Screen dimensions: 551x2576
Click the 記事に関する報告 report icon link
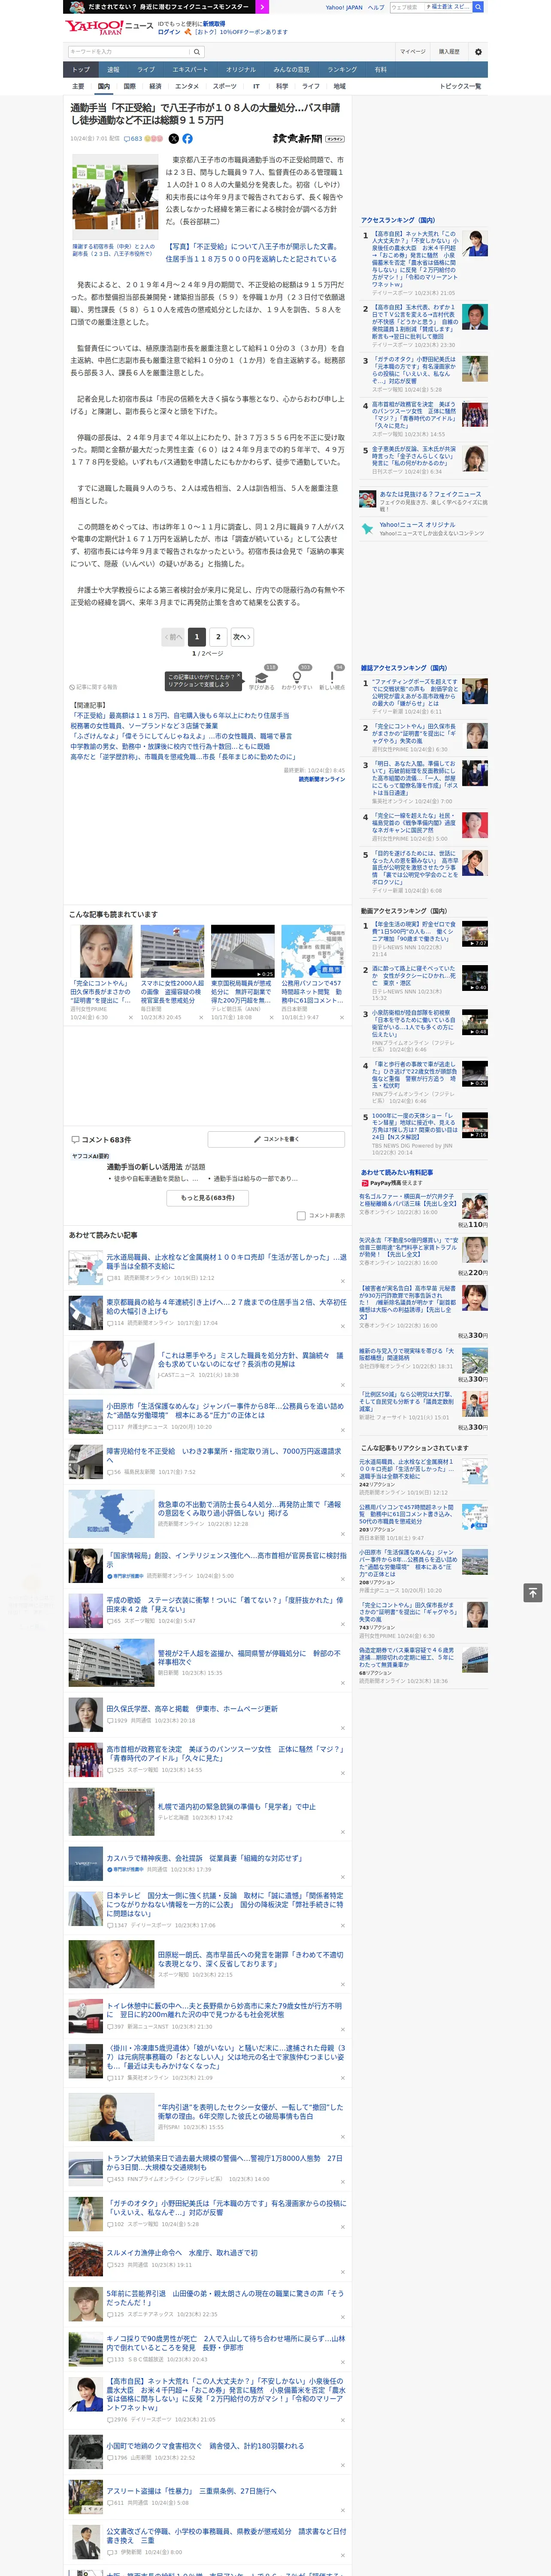point(94,687)
